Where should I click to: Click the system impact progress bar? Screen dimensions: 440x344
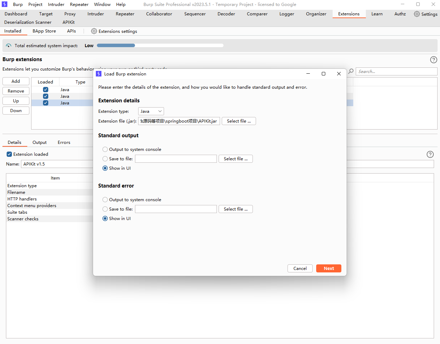[x=160, y=45]
